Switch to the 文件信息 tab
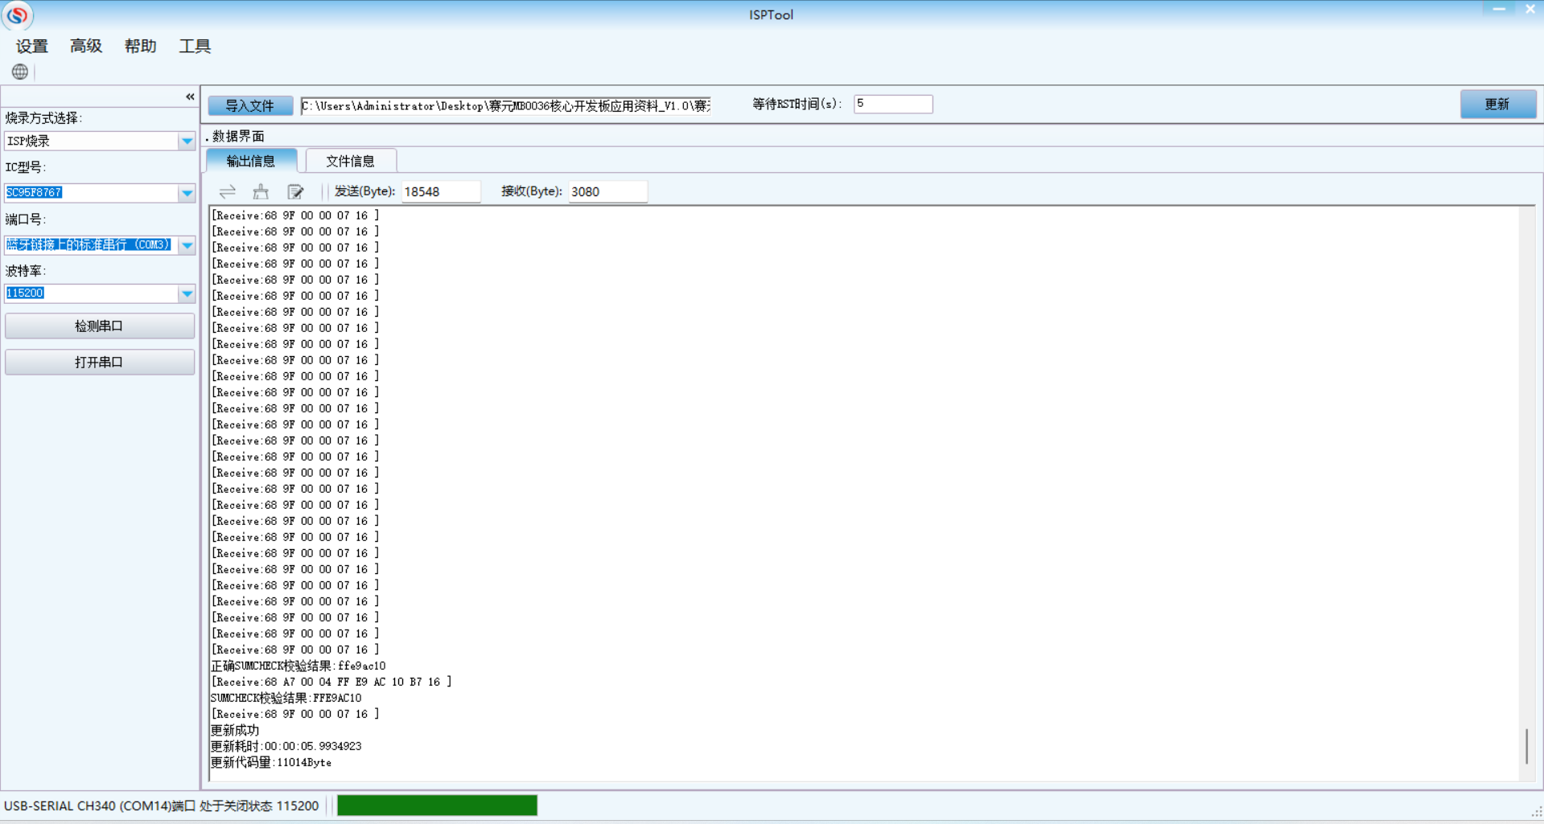This screenshot has width=1544, height=824. point(350,161)
